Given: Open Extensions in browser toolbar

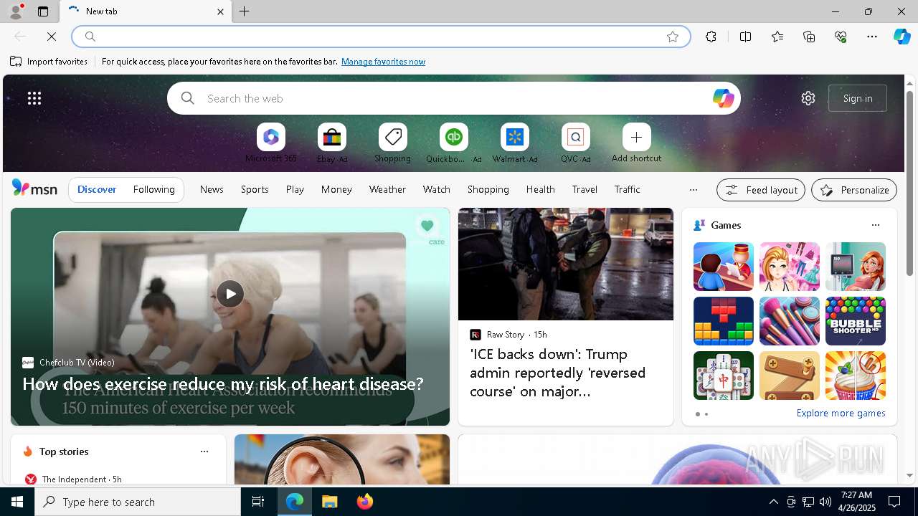Looking at the screenshot, I should click(711, 37).
